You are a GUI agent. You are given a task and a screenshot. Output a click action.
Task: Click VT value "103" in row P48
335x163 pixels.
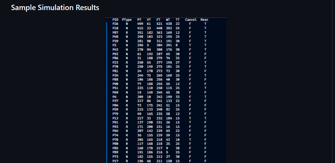tap(150, 37)
